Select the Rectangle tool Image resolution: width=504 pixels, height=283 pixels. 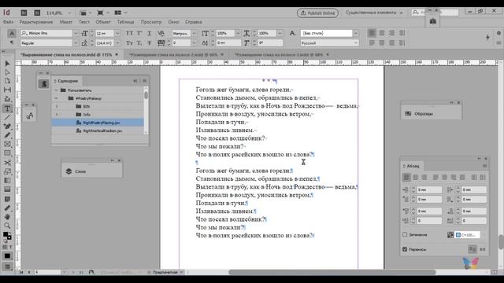[7, 153]
